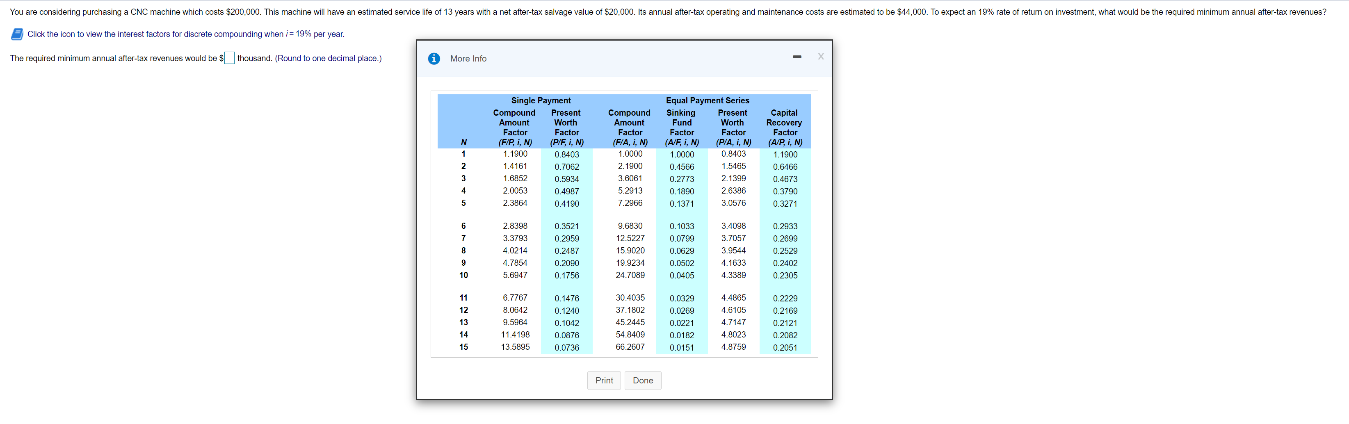Click the '(P/A, i, N)' column heading

734,142
